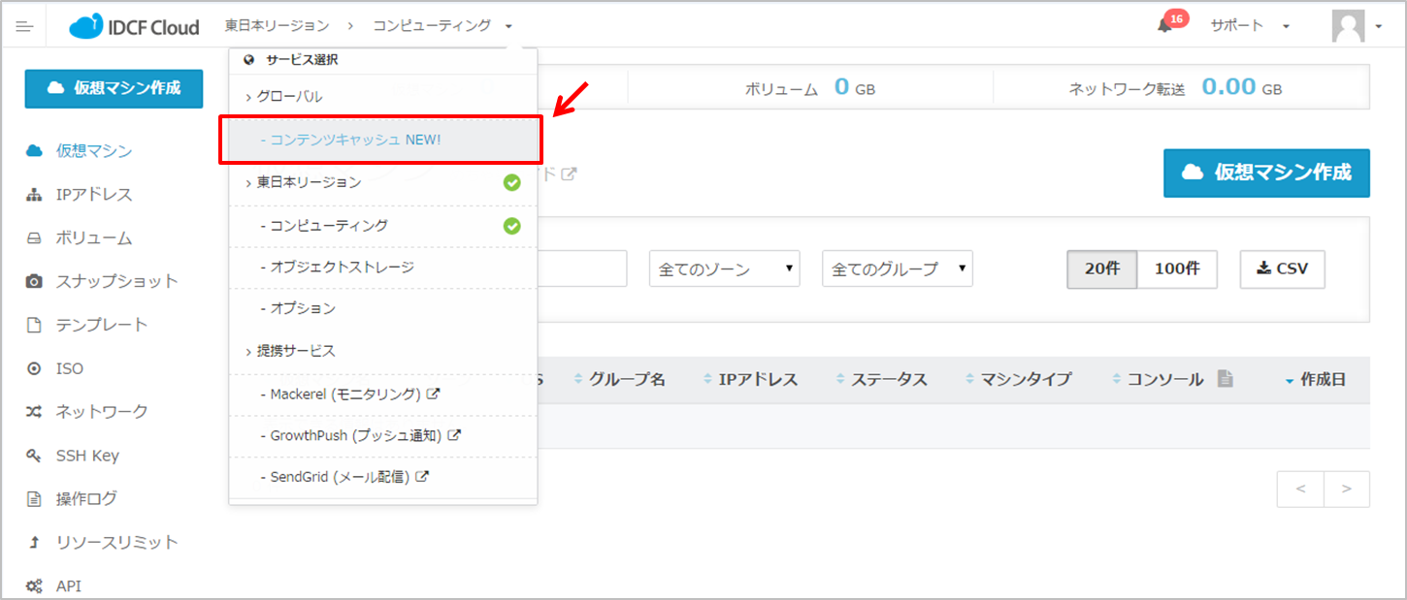Choose オブジェクトストレージ from service menu
The height and width of the screenshot is (600, 1407).
(343, 267)
